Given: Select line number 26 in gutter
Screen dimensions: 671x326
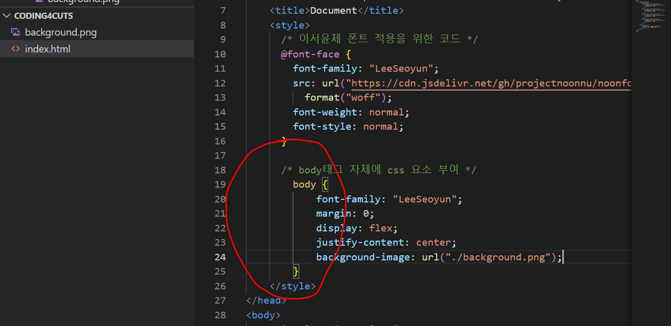Looking at the screenshot, I should click(x=220, y=286).
